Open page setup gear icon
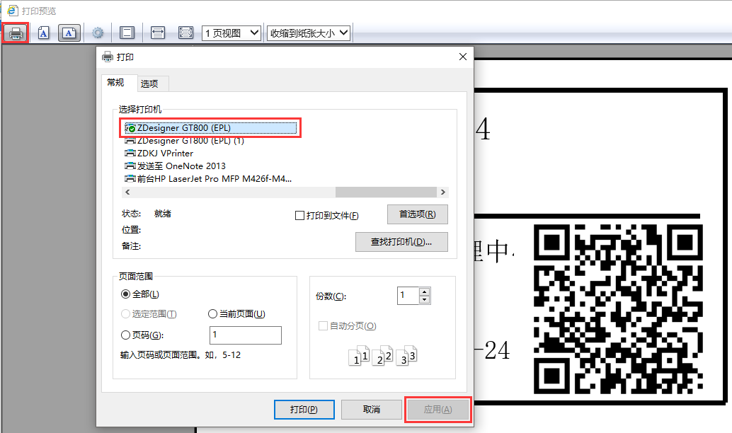The width and height of the screenshot is (732, 433). coord(98,33)
